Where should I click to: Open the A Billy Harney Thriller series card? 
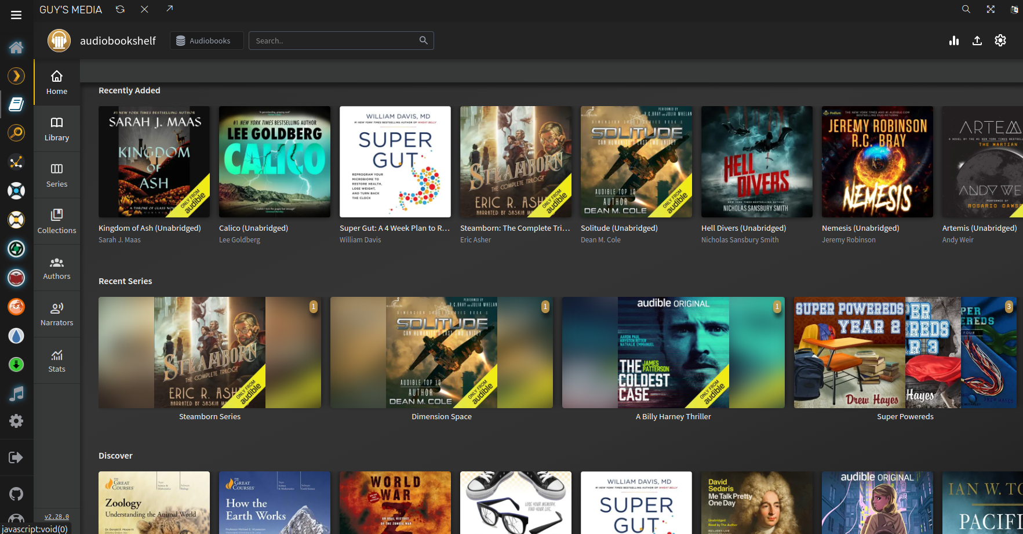(673, 353)
